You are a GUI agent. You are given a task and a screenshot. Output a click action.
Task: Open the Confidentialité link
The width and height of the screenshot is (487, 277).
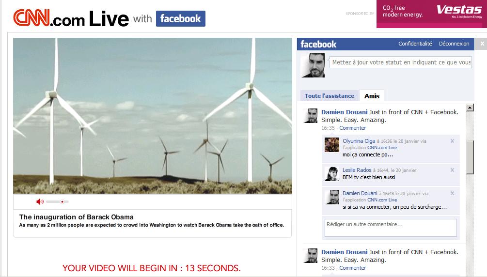[415, 44]
